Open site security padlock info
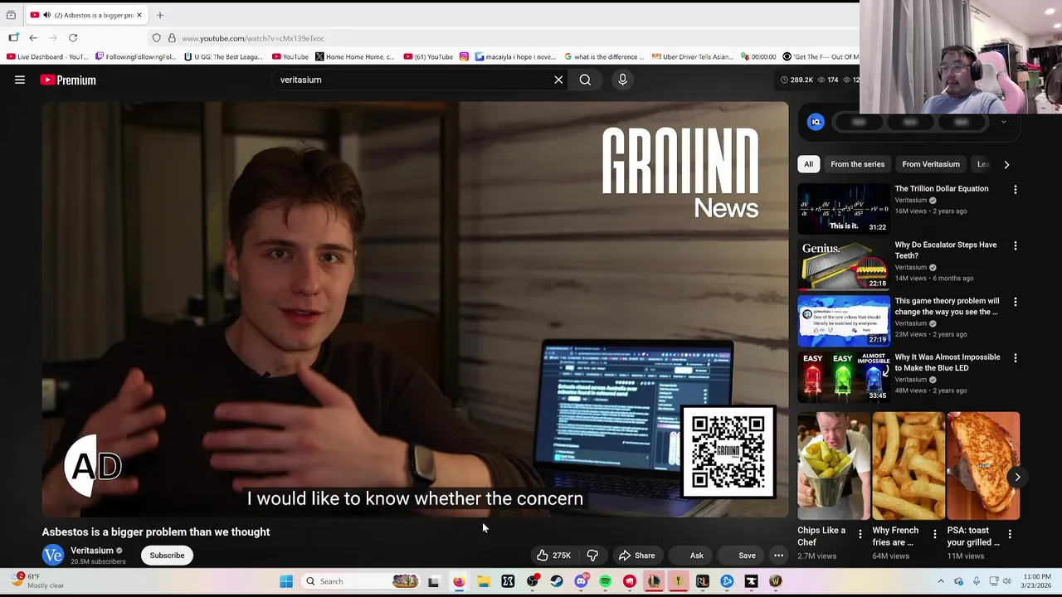The width and height of the screenshot is (1062, 597). tap(172, 38)
